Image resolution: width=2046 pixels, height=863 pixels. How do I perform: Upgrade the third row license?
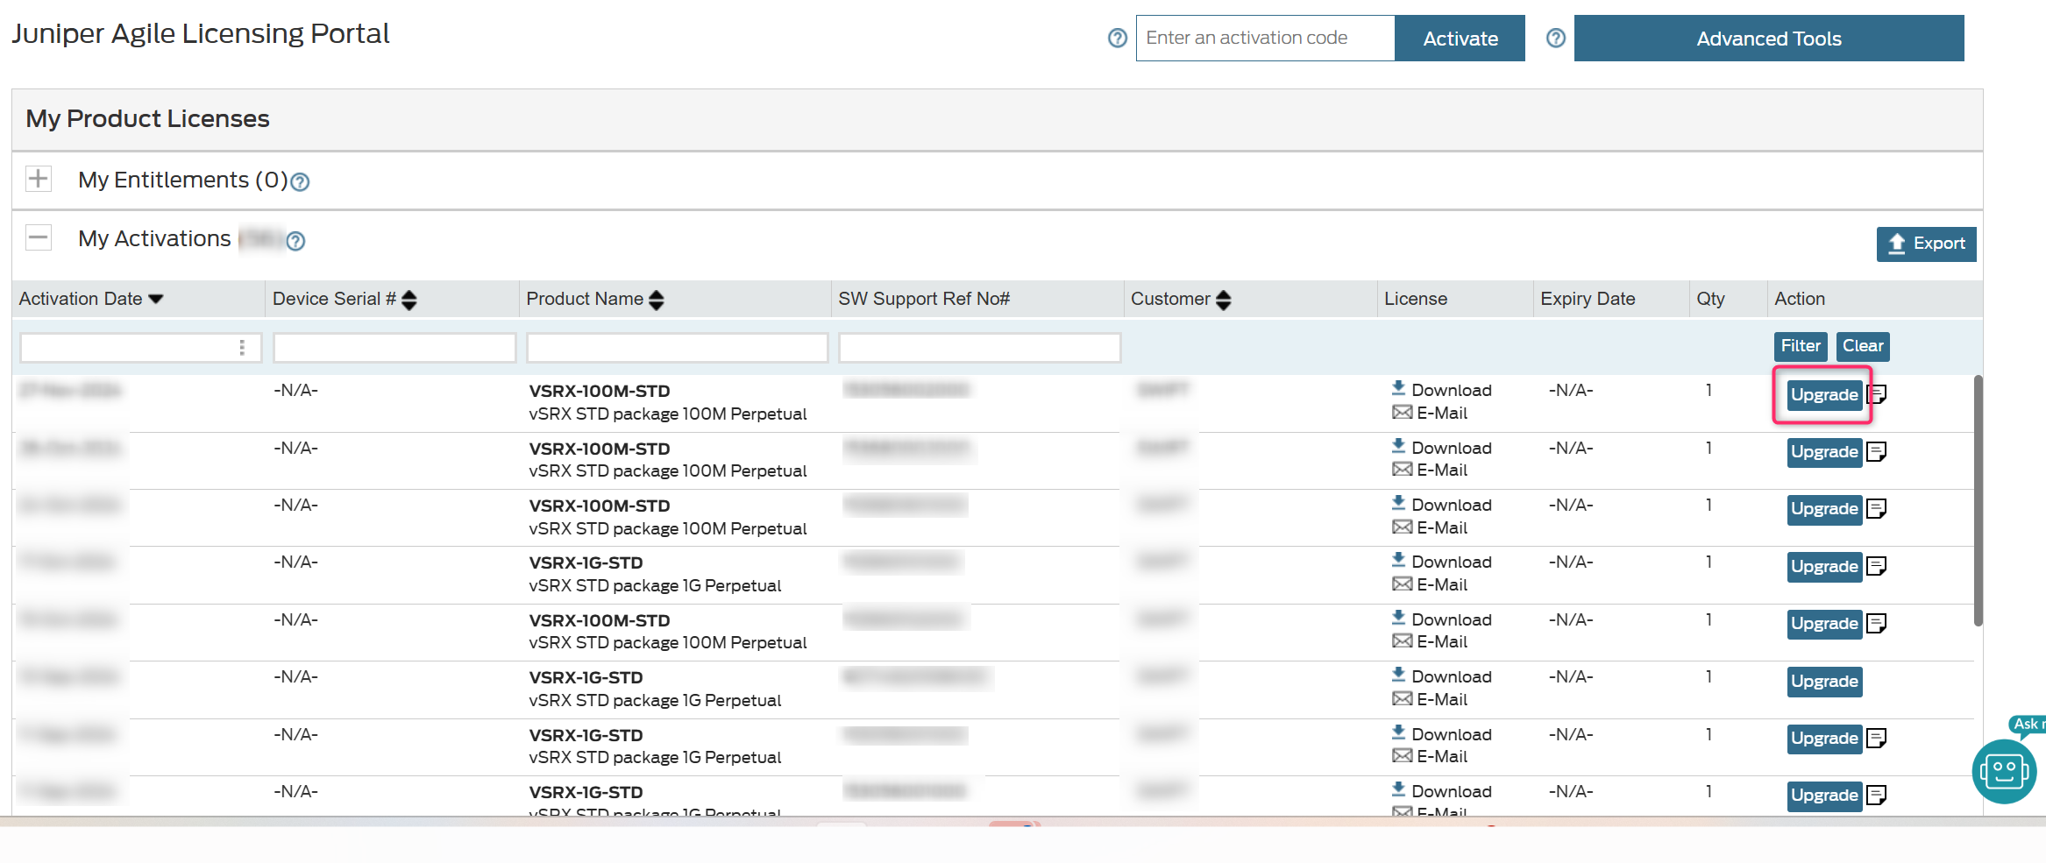(x=1824, y=509)
